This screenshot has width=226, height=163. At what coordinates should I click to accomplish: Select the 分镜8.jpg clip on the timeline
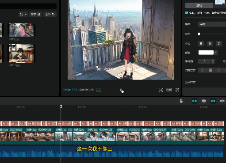[x=128, y=136]
